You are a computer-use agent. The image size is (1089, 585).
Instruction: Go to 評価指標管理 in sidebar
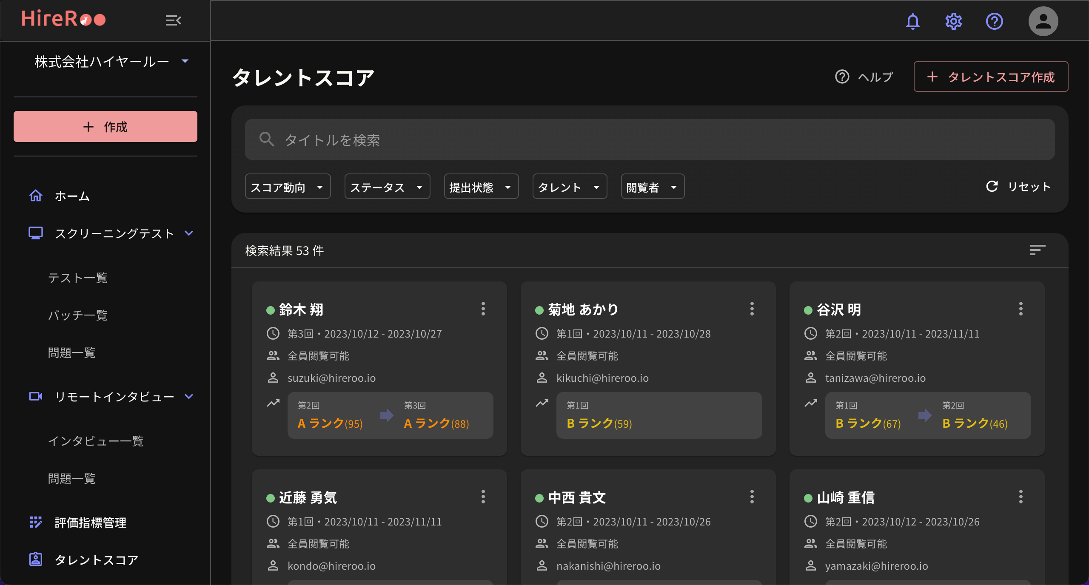90,523
